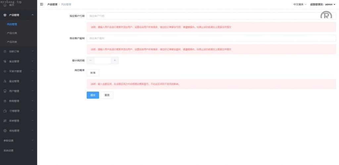Click the sidebar collapse hamburger icon

point(41,4)
